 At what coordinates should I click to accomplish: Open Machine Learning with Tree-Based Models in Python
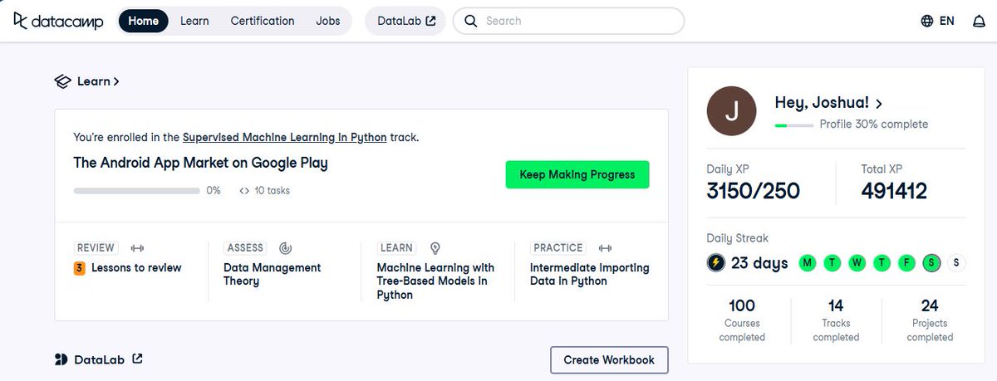pos(435,281)
